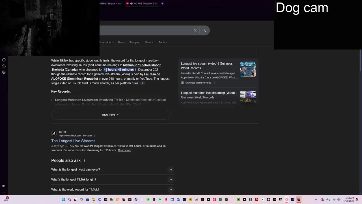Open the three-dot options next to 'Guinness World Records' source
The image size is (362, 204).
coord(214,83)
